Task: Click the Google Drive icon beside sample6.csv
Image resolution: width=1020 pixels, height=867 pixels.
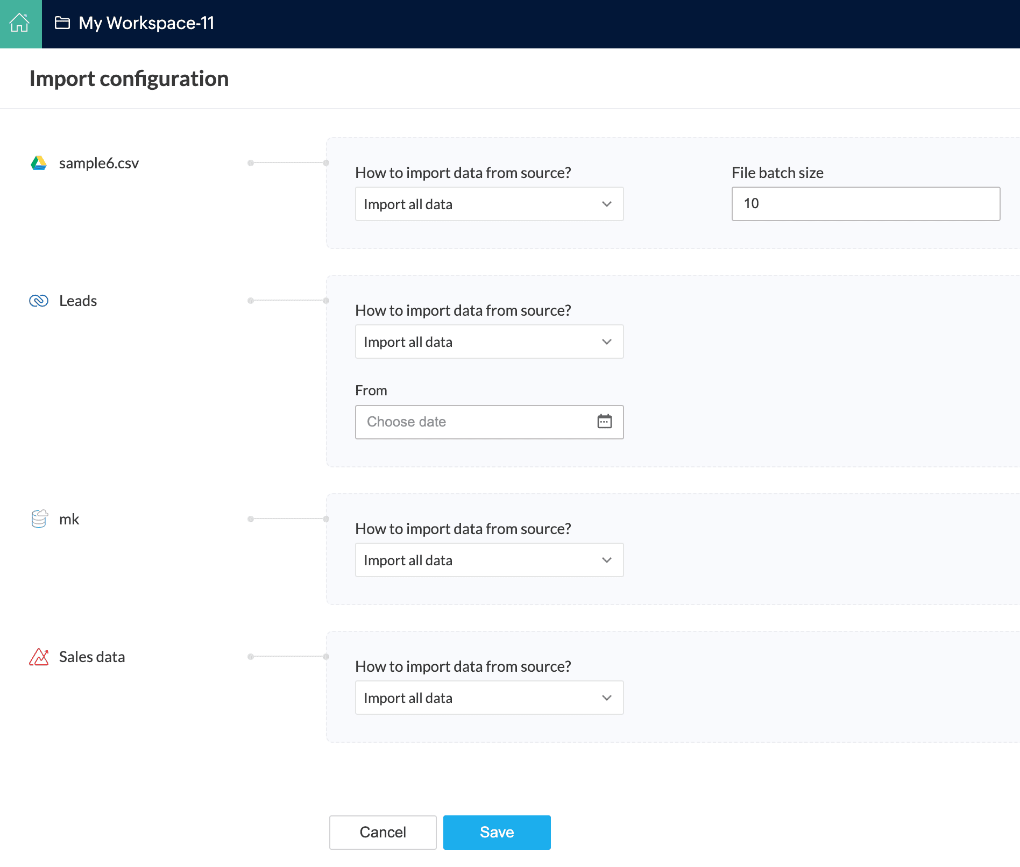Action: click(39, 163)
